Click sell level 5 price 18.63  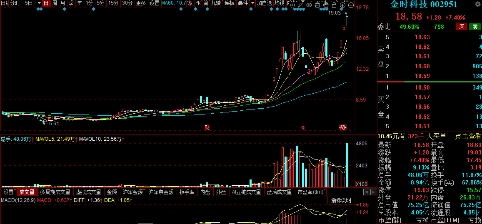tap(422, 37)
